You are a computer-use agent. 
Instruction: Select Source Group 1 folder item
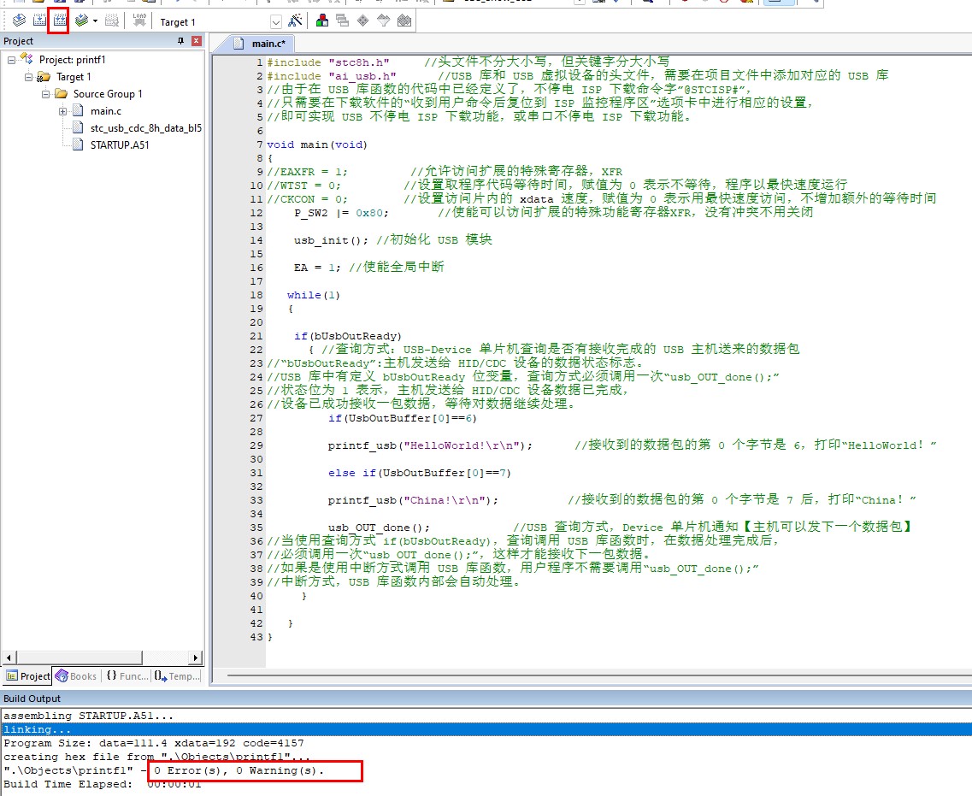108,93
